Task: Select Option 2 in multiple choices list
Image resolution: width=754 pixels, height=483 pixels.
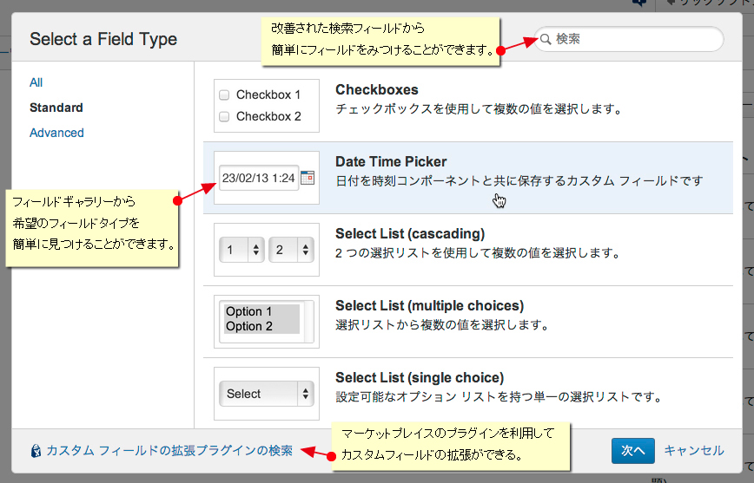Action: coord(249,326)
